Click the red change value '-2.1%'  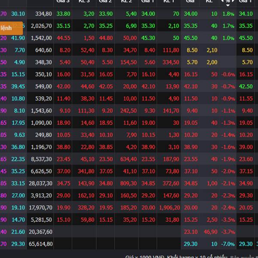228,183
